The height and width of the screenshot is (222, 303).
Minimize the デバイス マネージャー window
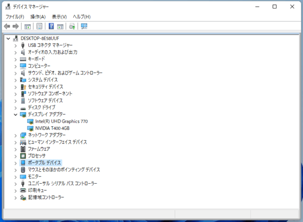(257, 7)
